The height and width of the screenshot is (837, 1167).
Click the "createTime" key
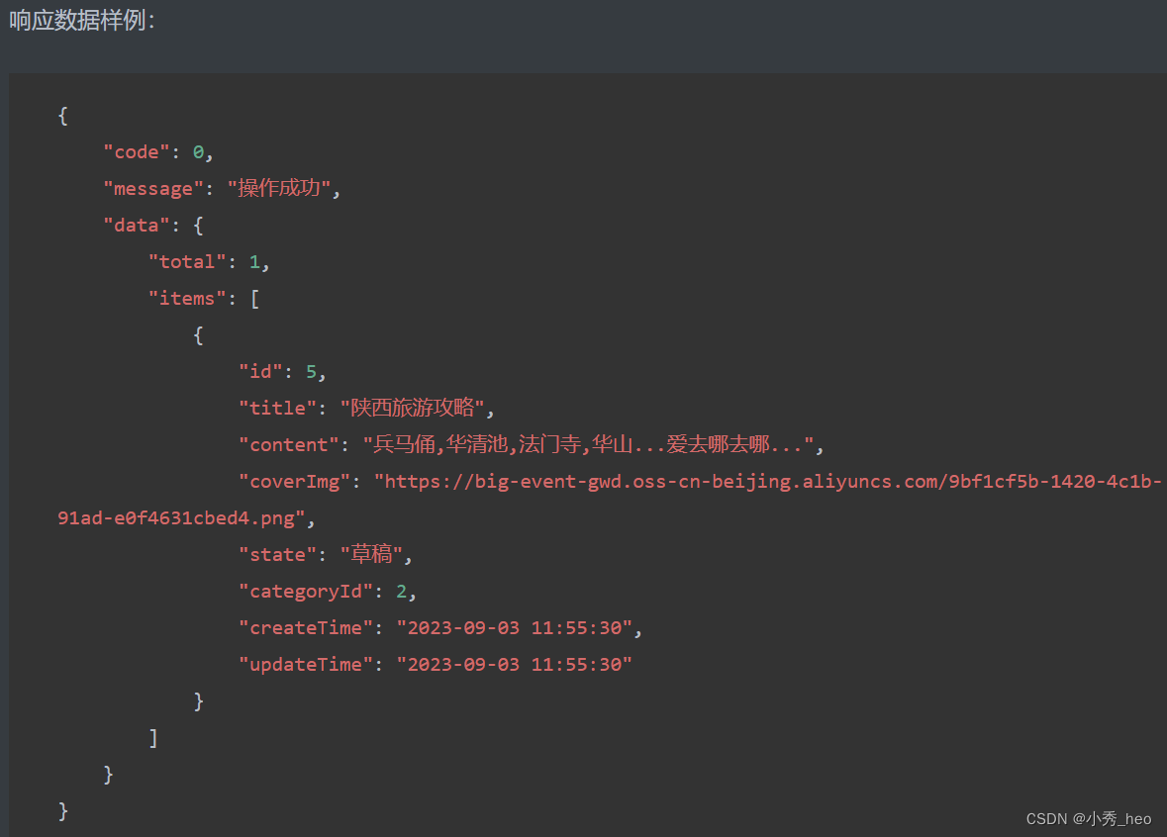coord(305,628)
